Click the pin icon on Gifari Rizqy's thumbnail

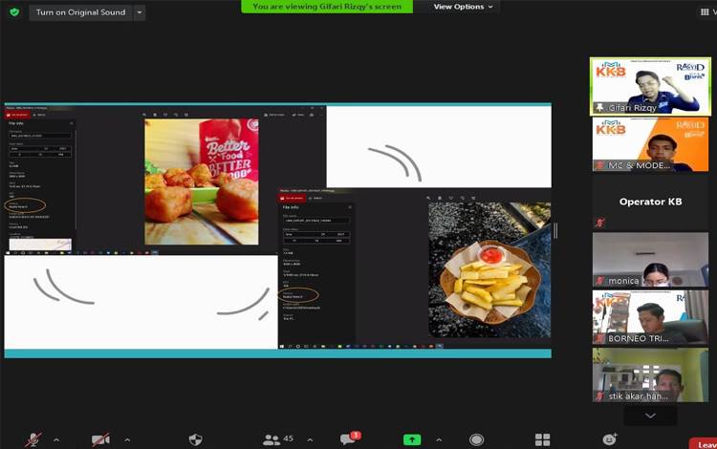[x=599, y=108]
